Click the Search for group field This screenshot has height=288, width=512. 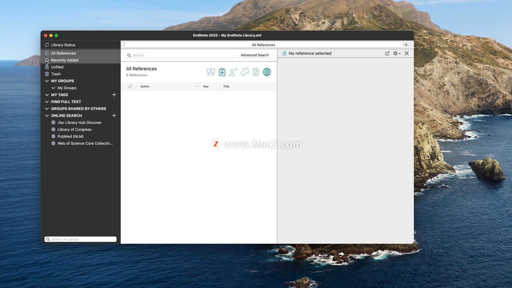81,239
